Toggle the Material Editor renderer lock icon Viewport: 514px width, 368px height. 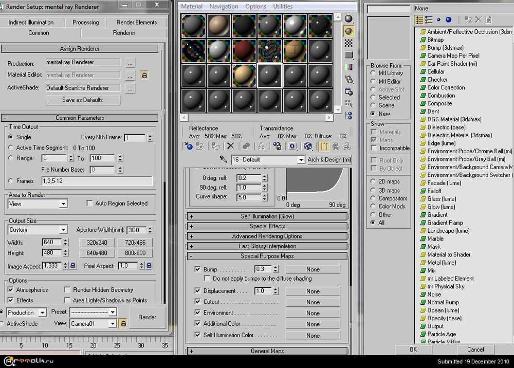click(x=144, y=76)
